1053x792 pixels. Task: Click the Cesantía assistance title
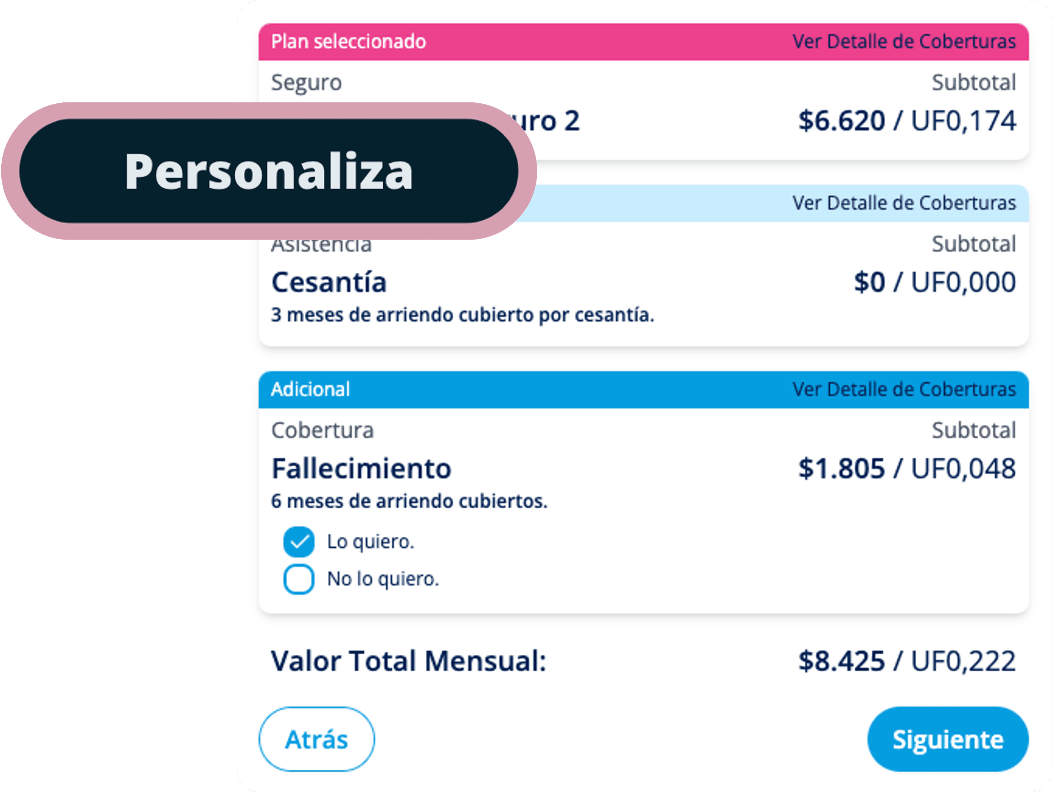329,282
